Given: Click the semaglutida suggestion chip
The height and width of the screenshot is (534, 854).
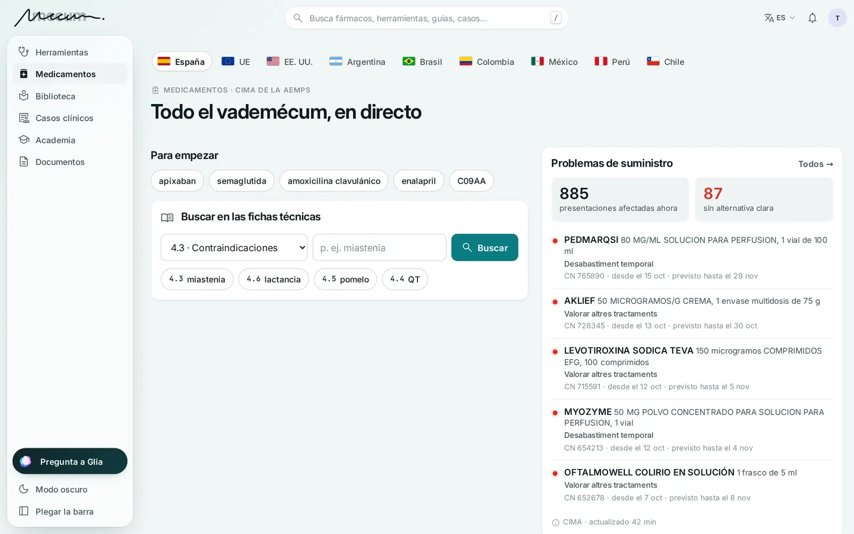Looking at the screenshot, I should point(242,181).
